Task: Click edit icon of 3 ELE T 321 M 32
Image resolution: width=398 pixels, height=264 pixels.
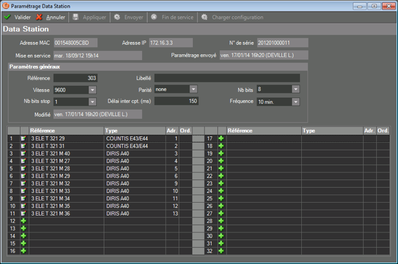Action: tap(24, 183)
